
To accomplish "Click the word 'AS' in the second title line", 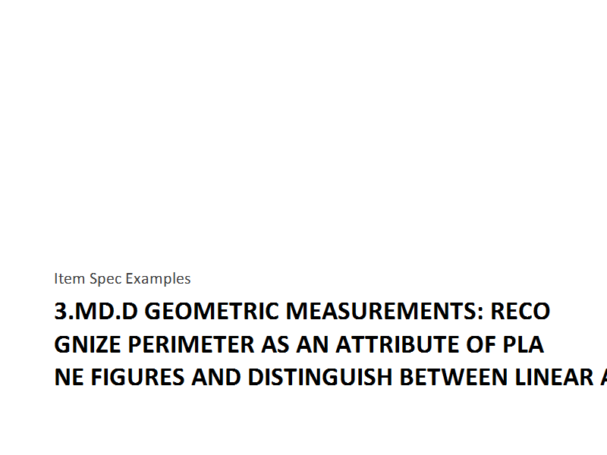I will (x=275, y=344).
